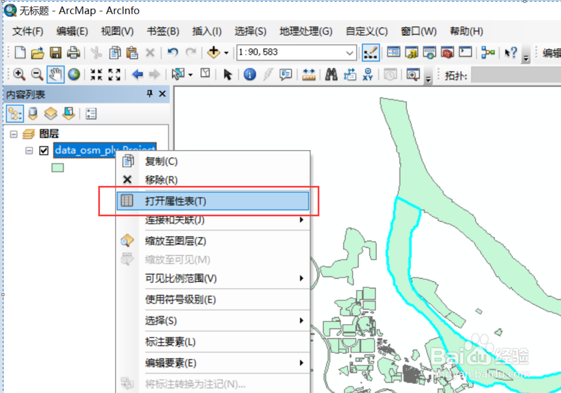Switch to List By Source view
The image size is (561, 393).
(x=33, y=114)
